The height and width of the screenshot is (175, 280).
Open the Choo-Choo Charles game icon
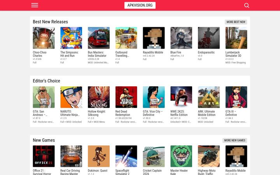click(x=44, y=38)
